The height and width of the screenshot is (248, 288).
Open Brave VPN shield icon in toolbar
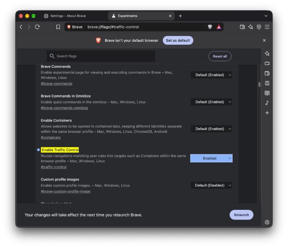[x=259, y=27]
